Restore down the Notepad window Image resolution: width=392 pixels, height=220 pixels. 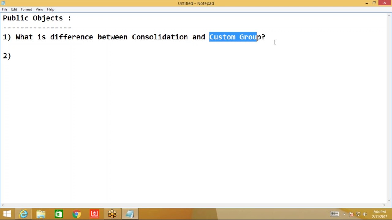tap(374, 3)
